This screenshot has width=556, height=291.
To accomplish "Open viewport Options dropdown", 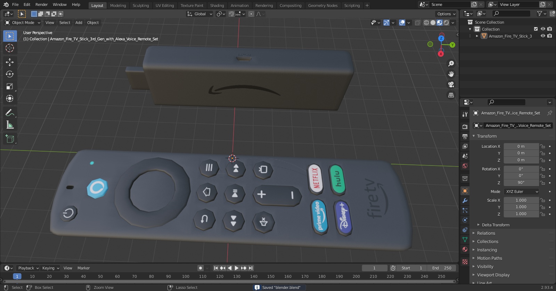I will point(446,14).
